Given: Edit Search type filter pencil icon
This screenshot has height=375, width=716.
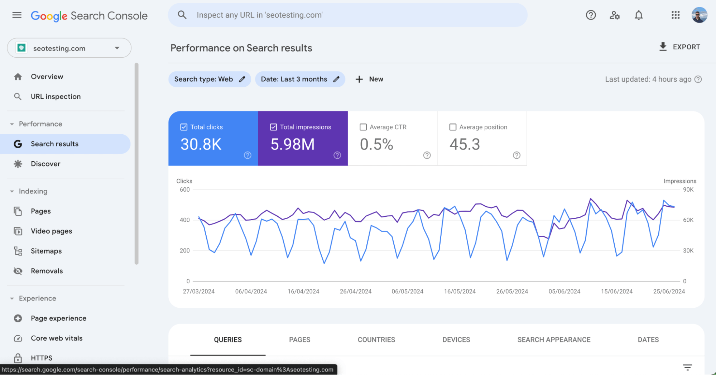Looking at the screenshot, I should pos(242,79).
